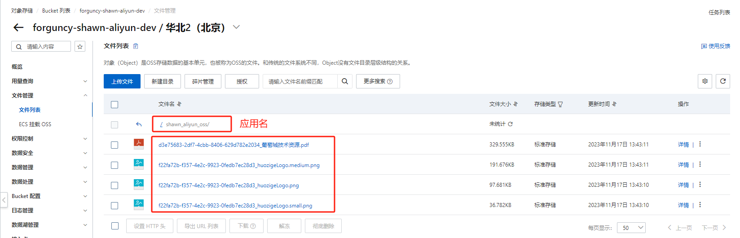
Task: Select 文件列表 in sidebar
Action: click(x=30, y=110)
